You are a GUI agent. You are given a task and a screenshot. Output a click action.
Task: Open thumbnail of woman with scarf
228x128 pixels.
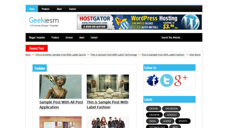click(x=61, y=87)
